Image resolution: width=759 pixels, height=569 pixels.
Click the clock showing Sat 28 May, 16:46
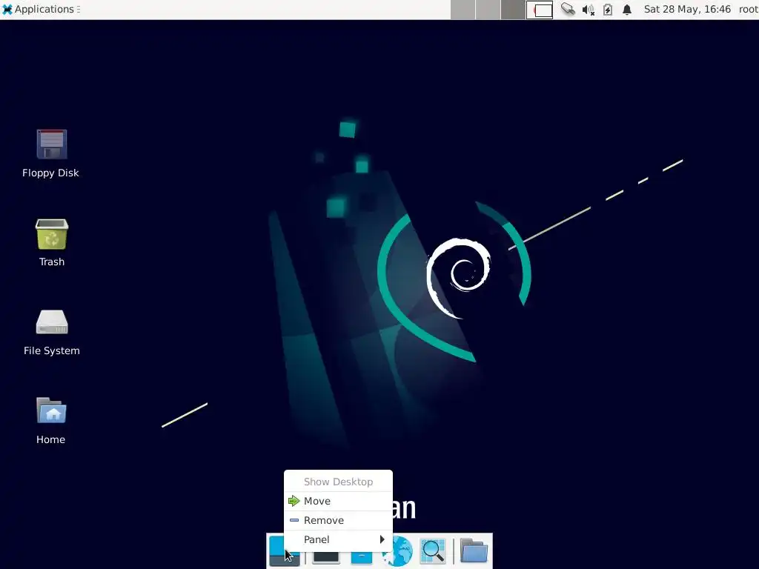(x=687, y=9)
